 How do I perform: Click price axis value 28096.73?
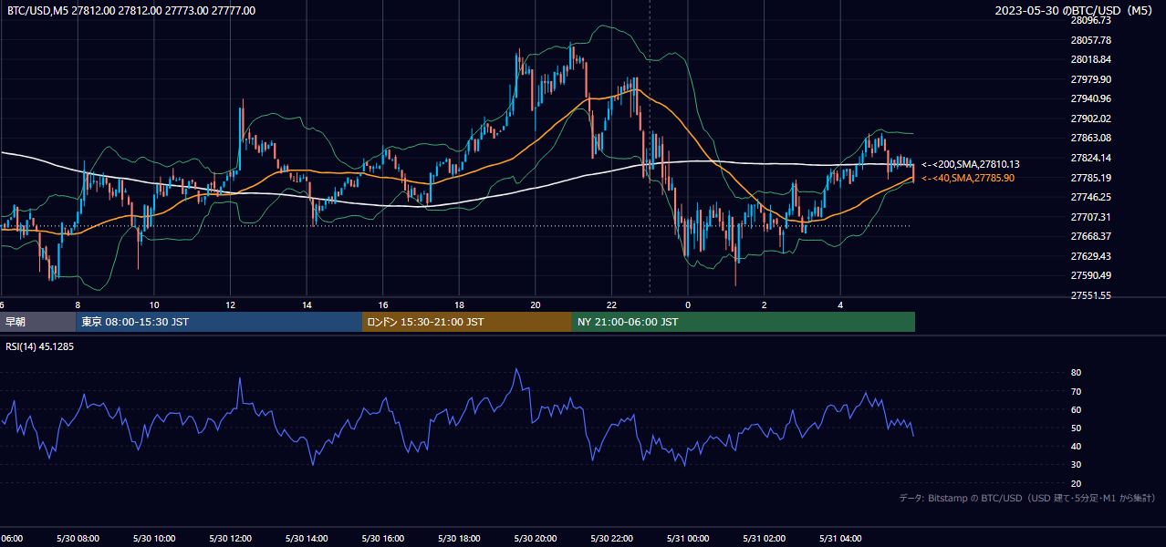[1091, 20]
